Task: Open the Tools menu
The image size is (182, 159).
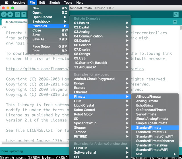Action: [x=68, y=3]
